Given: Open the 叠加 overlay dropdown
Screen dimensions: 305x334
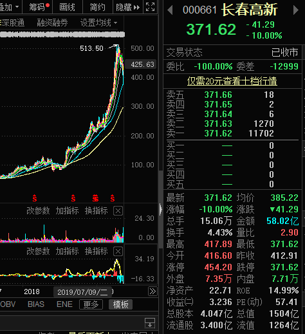Looking at the screenshot, I should tap(10, 7).
